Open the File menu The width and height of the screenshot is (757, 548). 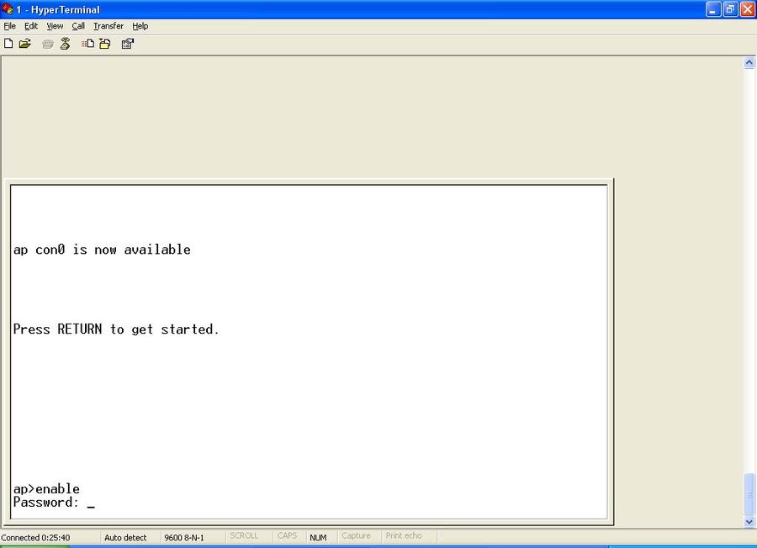click(9, 26)
